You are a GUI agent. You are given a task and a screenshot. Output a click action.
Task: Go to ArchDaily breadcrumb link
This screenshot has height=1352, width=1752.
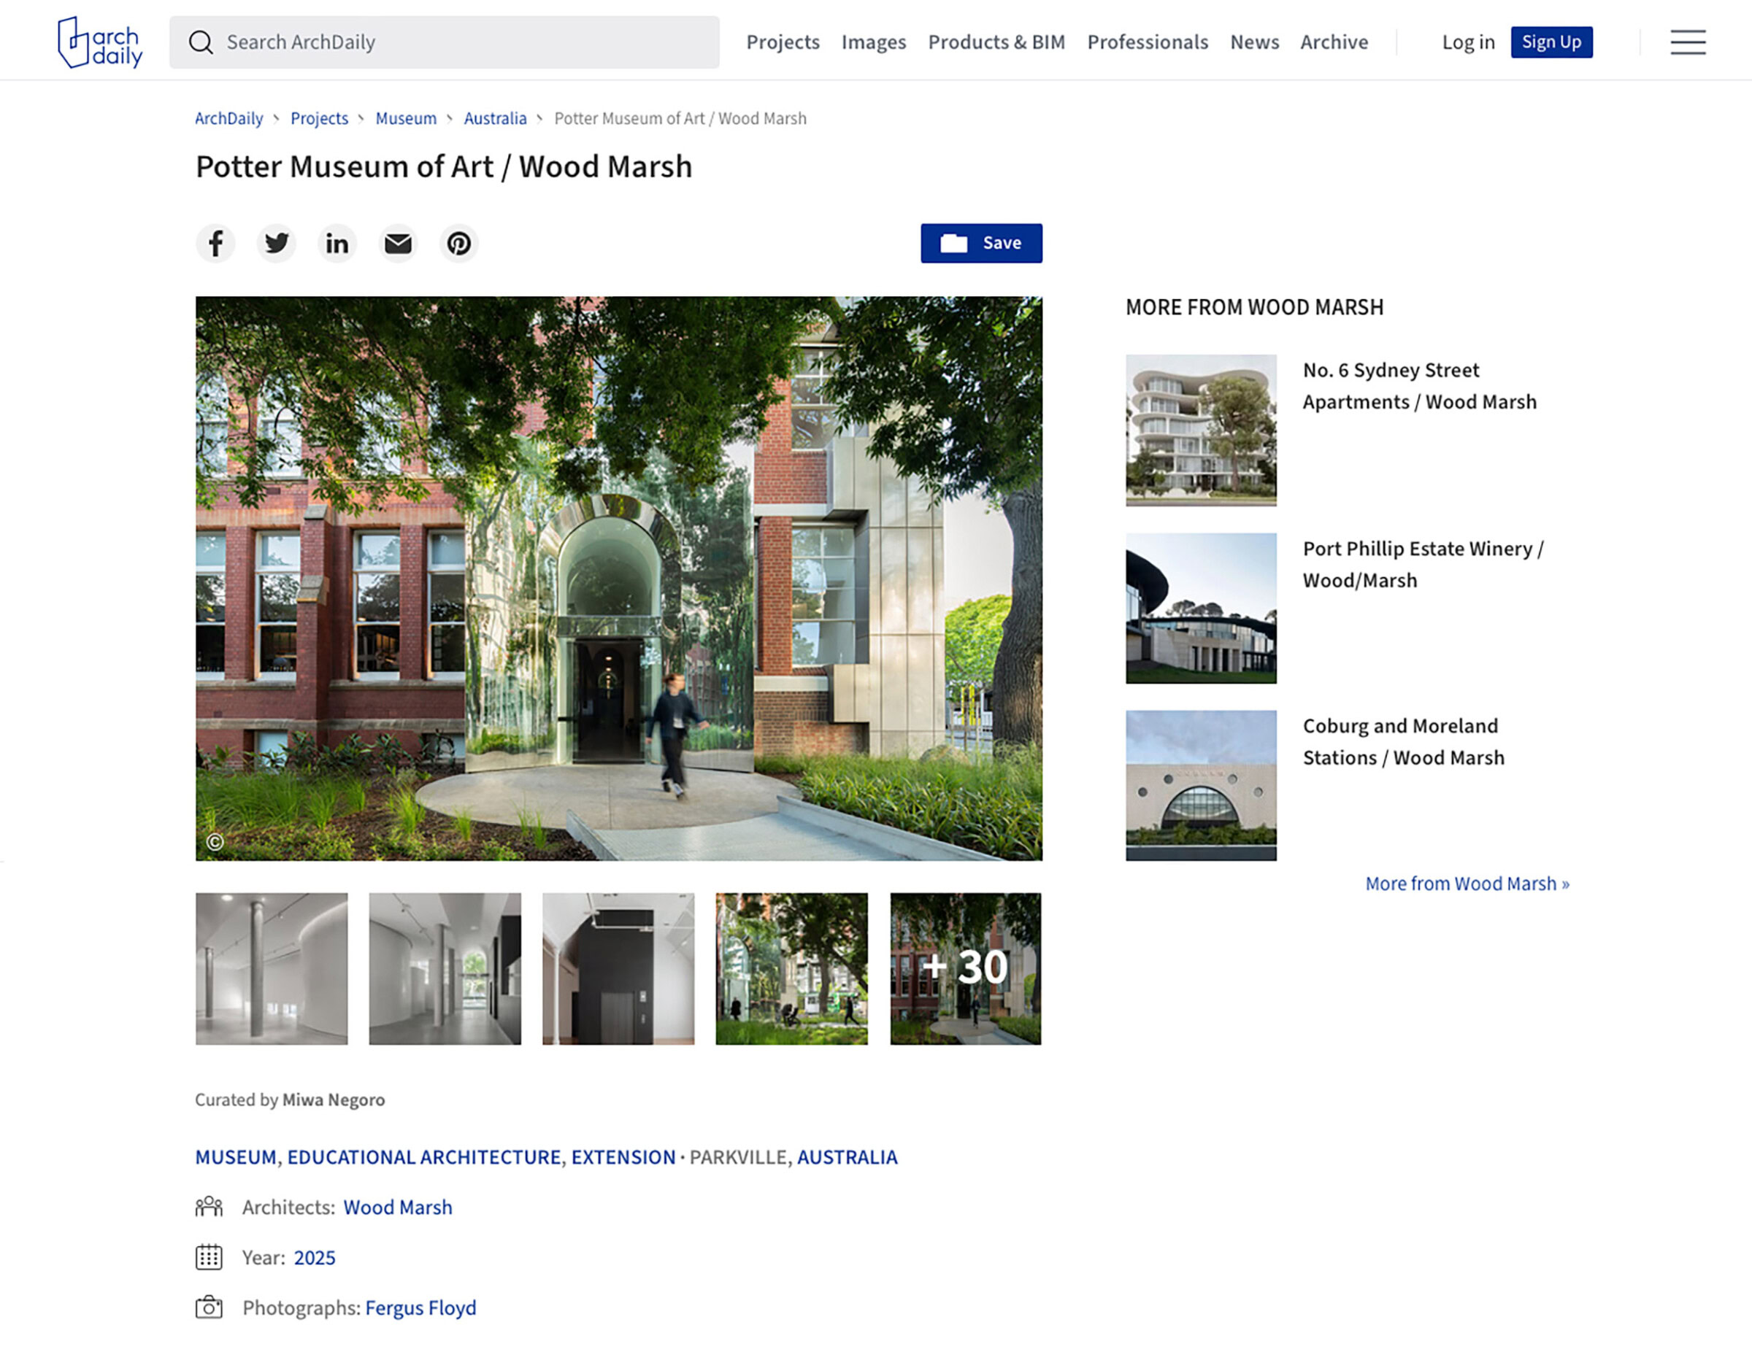coord(228,119)
